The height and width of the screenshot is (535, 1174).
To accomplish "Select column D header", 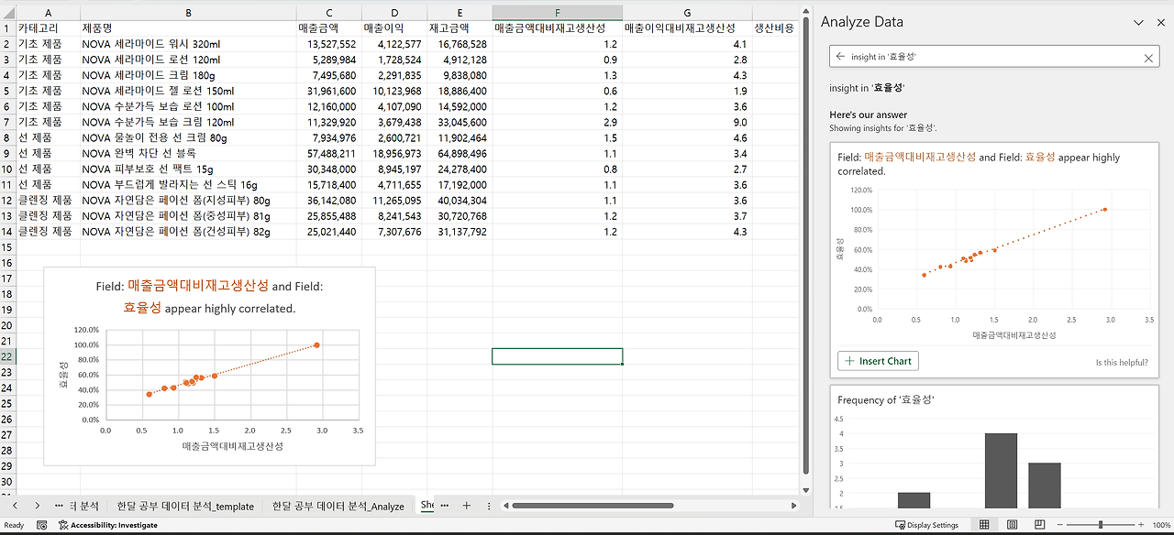I will click(394, 13).
